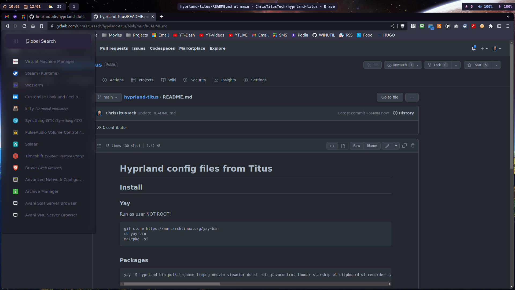Open hyprland-titus repository breadcrumb link
The height and width of the screenshot is (290, 515).
point(141,97)
